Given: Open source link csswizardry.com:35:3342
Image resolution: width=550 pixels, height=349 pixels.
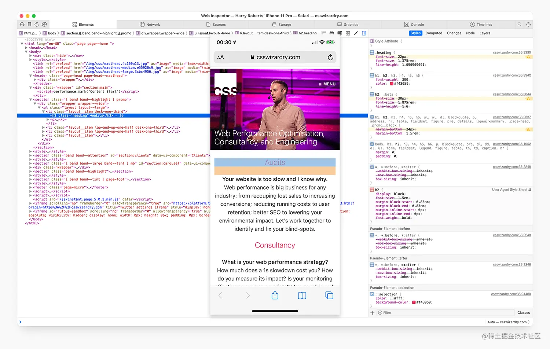Looking at the screenshot, I should tap(512, 75).
